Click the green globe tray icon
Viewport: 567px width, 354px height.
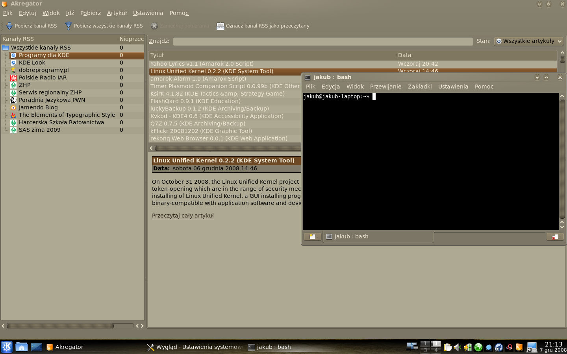[x=478, y=347]
